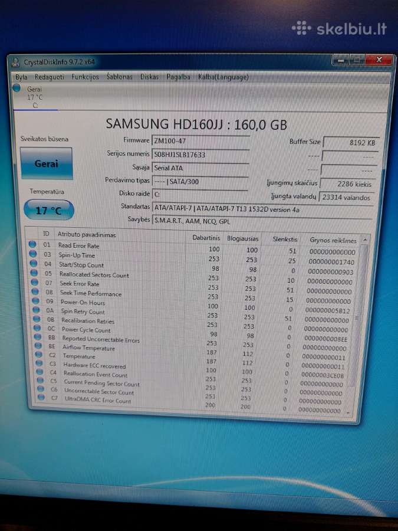Click status icon of Spin-Up Time row

point(33,253)
